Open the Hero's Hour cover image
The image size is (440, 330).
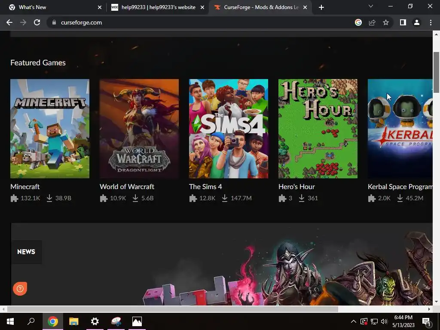[318, 128]
